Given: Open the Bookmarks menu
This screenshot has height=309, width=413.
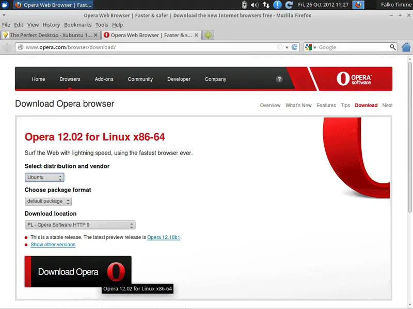Looking at the screenshot, I should (78, 25).
